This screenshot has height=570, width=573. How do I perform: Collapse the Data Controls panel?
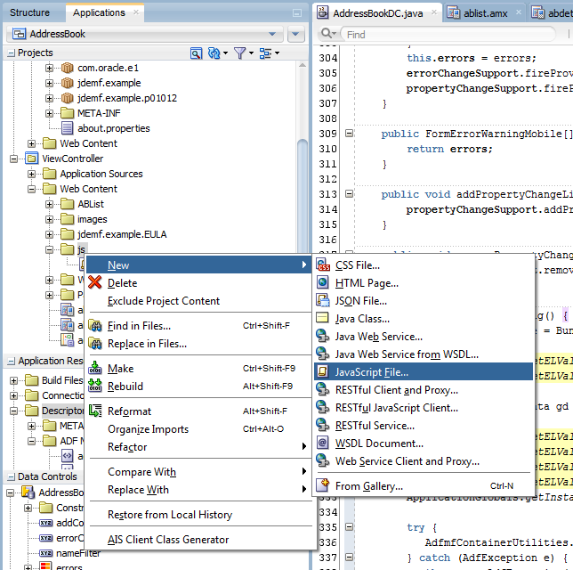pyautogui.click(x=10, y=477)
